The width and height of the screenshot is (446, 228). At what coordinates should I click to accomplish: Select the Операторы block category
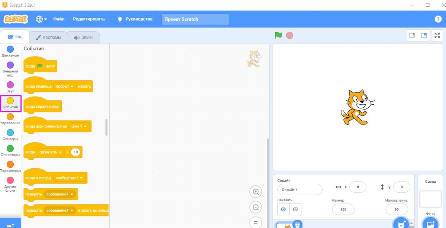tap(10, 151)
